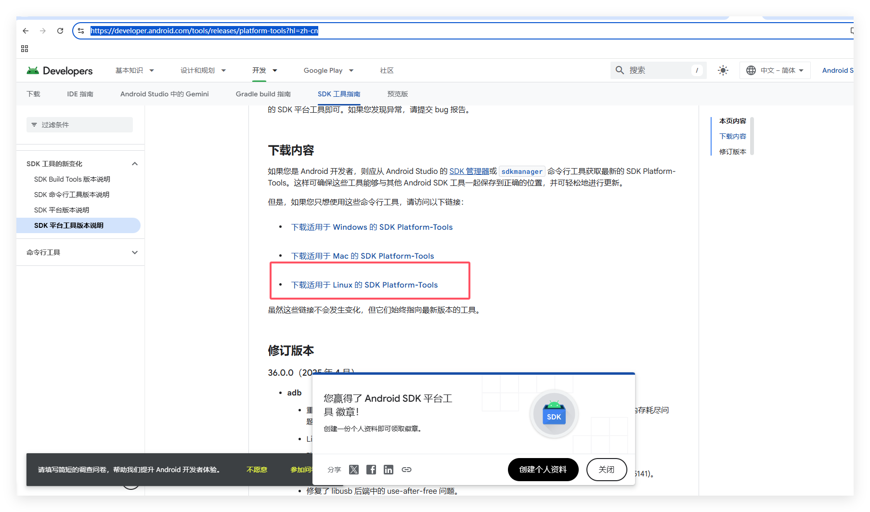Refresh the current page

pos(60,30)
